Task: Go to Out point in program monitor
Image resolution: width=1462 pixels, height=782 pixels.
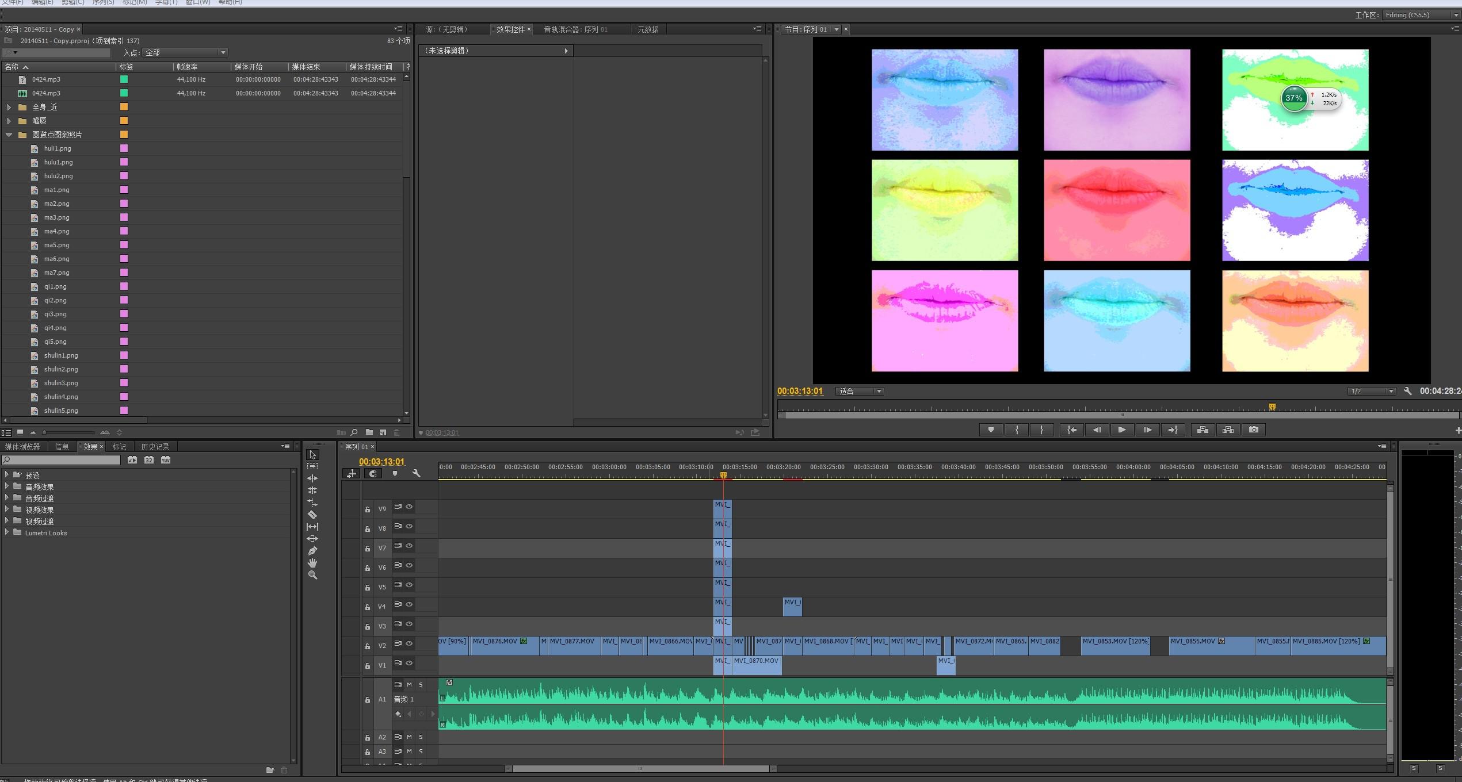Action: pyautogui.click(x=1172, y=430)
